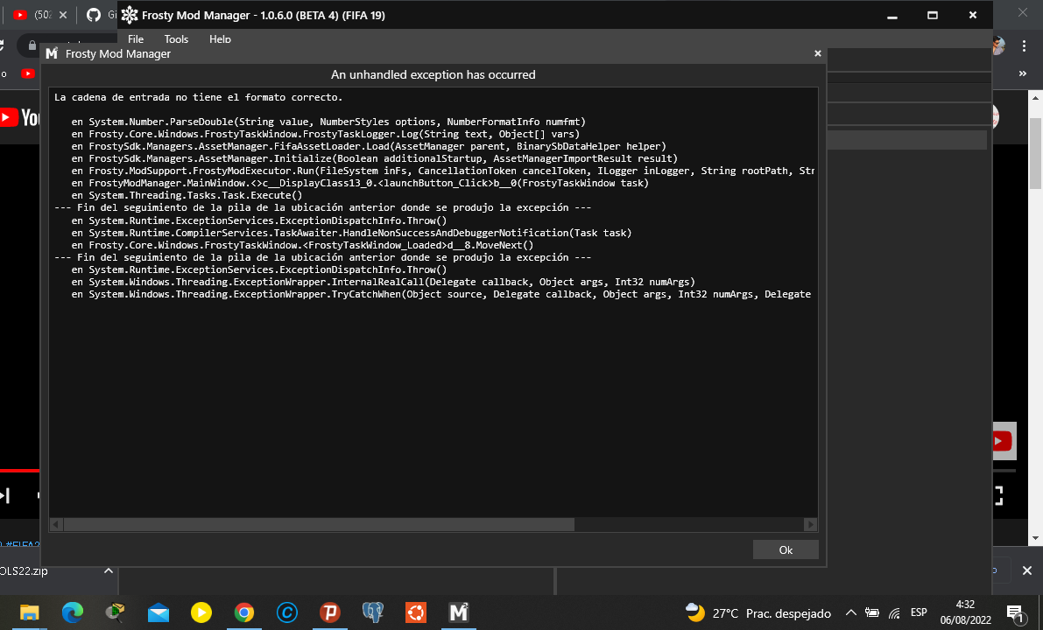Switch to Frosty Mod Manager taskbar icon
The height and width of the screenshot is (630, 1043).
pos(458,612)
